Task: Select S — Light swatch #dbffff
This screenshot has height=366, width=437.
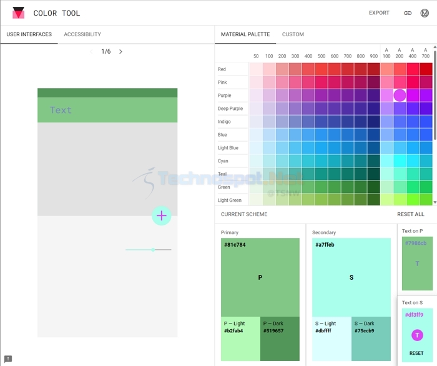Action: pyautogui.click(x=331, y=339)
